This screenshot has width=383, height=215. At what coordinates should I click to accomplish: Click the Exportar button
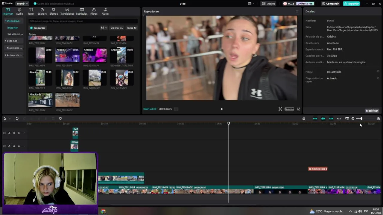pos(351,4)
